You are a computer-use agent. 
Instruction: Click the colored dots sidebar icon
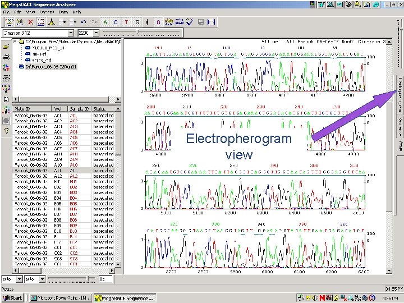pyautogui.click(x=6, y=110)
